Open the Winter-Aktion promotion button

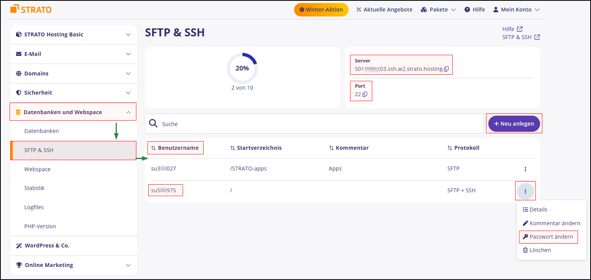click(321, 10)
